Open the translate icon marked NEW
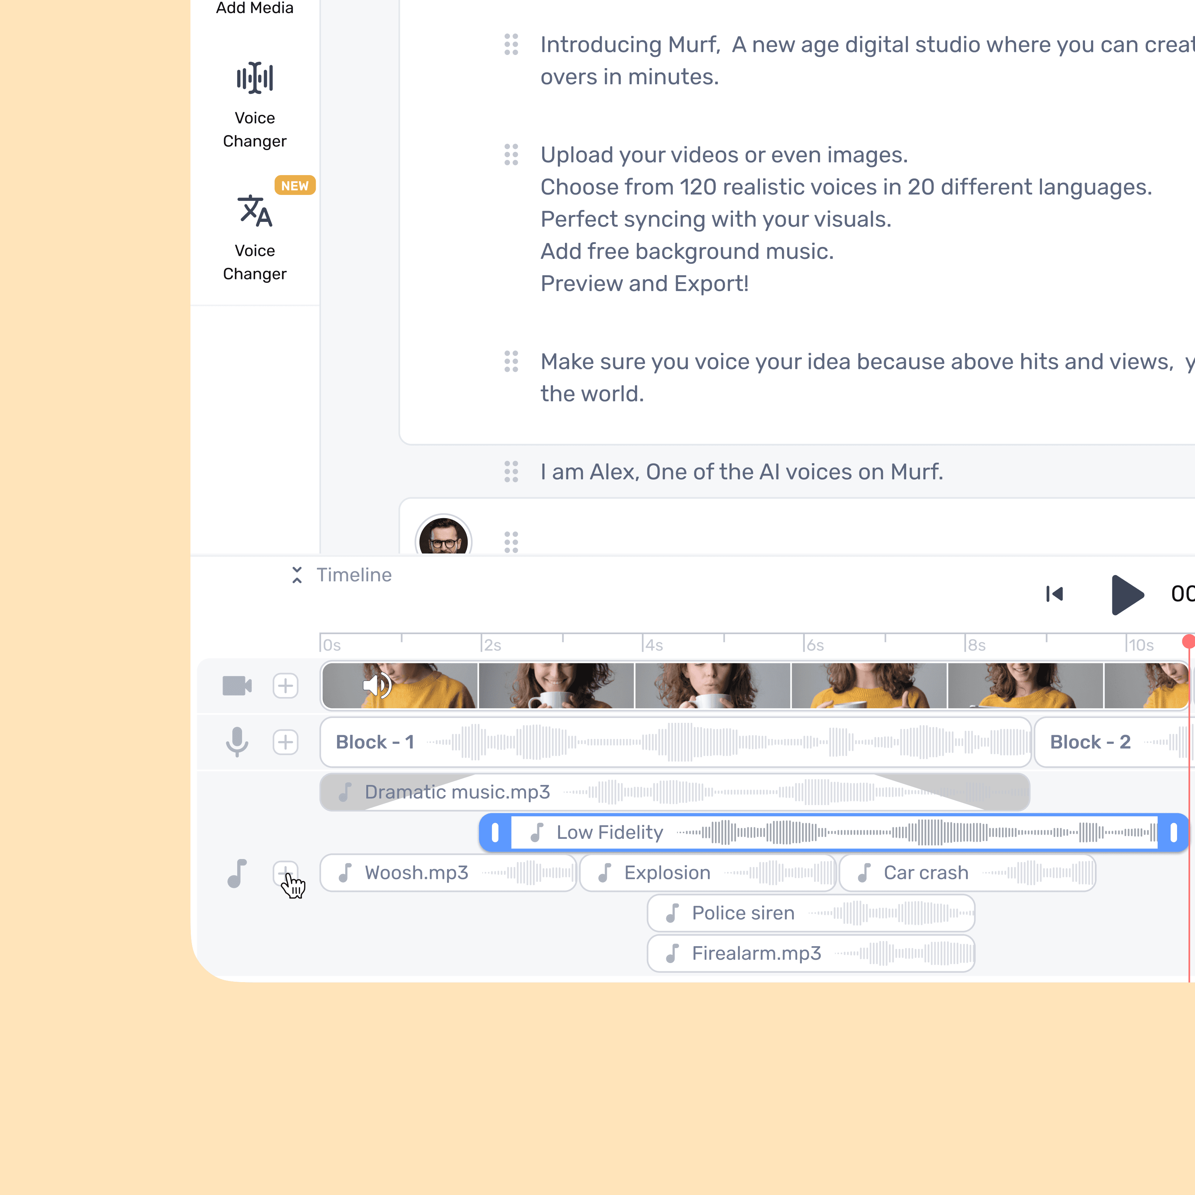1195x1195 pixels. 254,211
